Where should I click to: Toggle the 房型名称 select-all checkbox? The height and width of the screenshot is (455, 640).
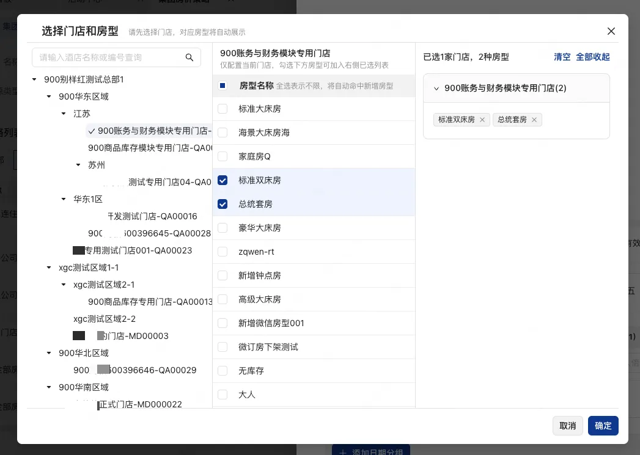click(x=223, y=86)
